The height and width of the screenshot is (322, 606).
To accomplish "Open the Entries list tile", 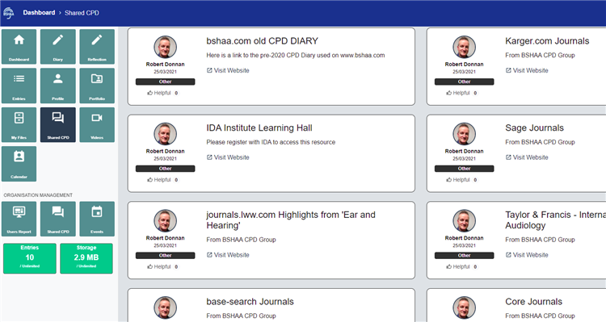I will [19, 86].
